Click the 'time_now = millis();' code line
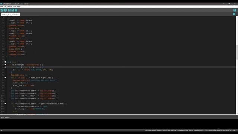This screenshot has height=134, width=238. [x=24, y=85]
